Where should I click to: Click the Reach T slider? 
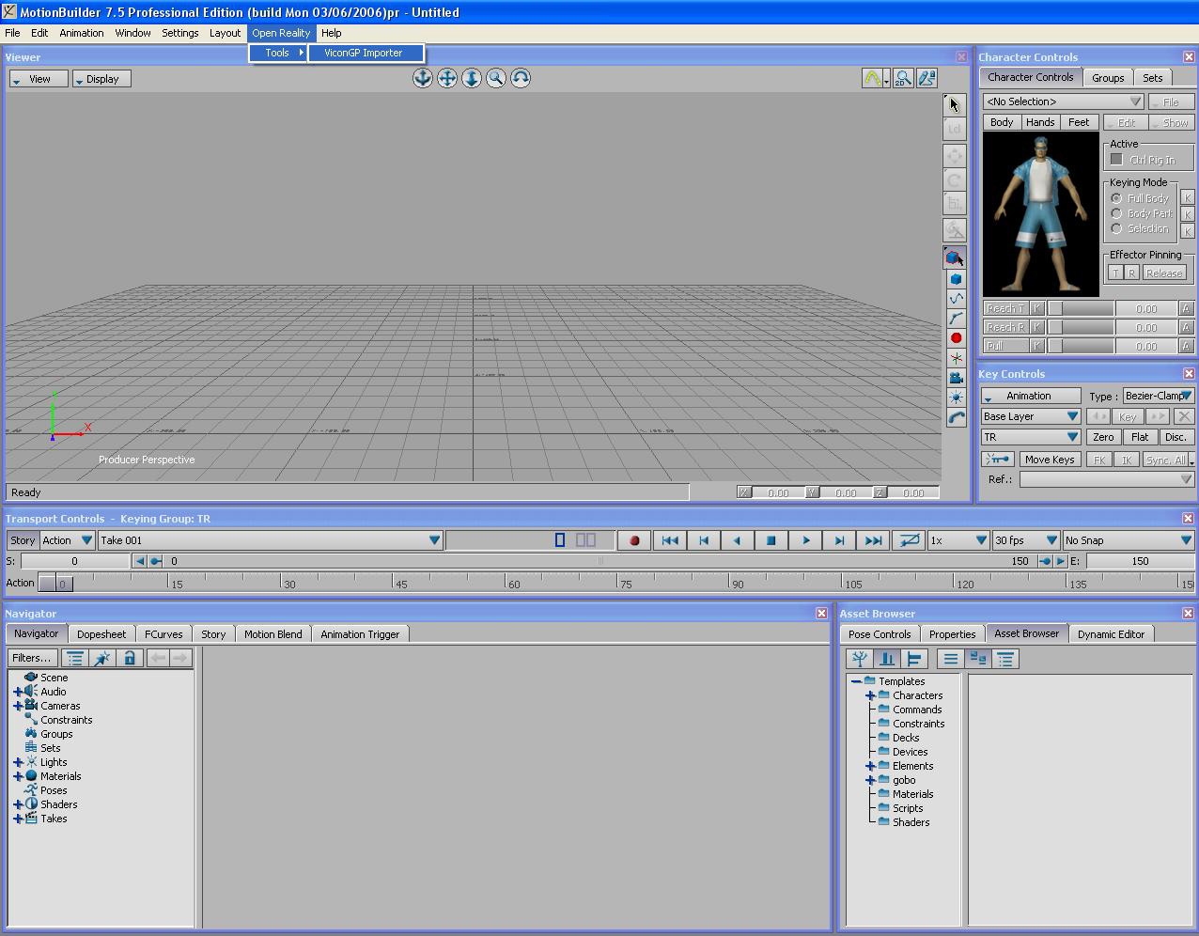pyautogui.click(x=1081, y=308)
